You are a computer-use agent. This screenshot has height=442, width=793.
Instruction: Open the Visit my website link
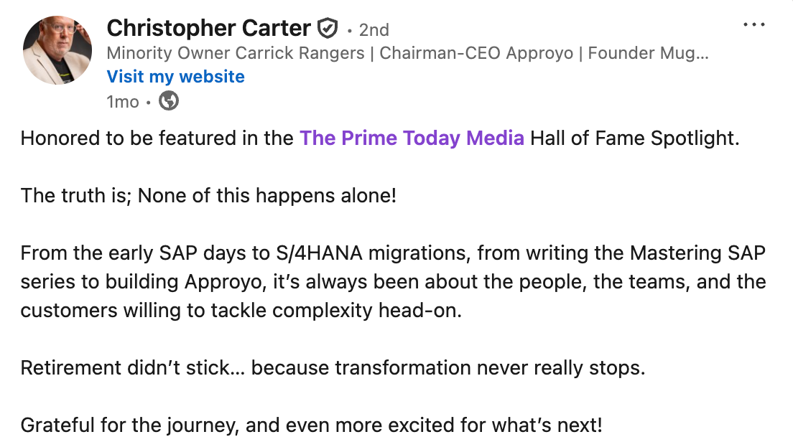point(175,77)
